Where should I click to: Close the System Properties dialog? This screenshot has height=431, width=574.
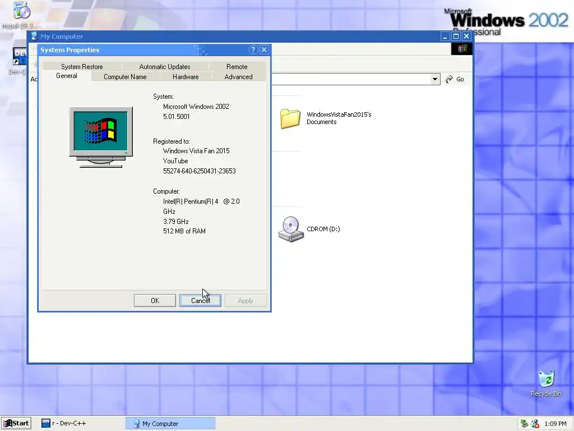pos(265,50)
